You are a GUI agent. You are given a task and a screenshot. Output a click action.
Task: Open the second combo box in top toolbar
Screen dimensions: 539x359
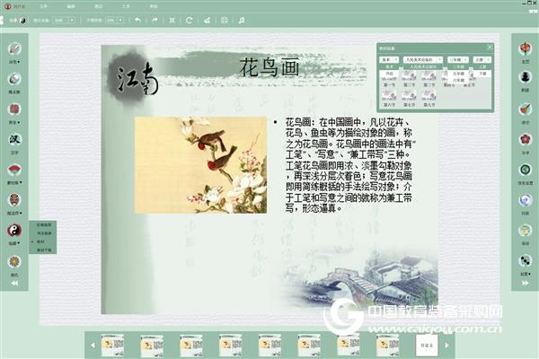115,21
